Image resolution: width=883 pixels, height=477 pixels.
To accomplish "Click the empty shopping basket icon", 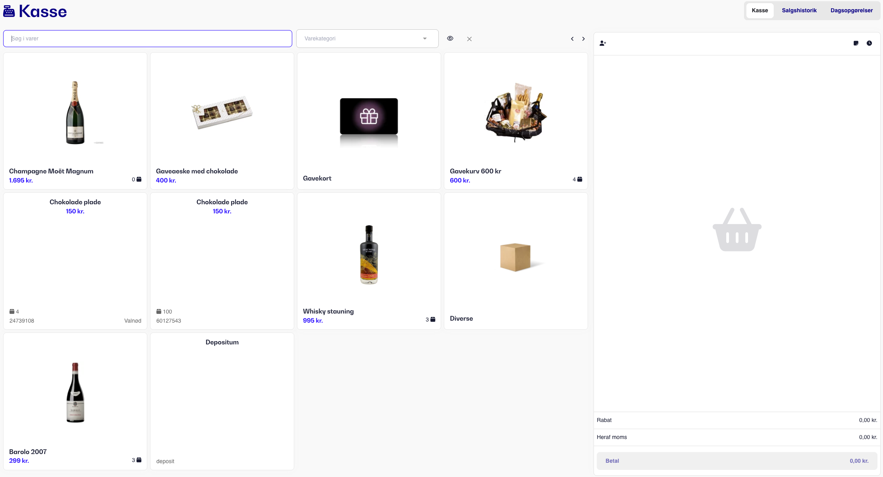I will (737, 230).
